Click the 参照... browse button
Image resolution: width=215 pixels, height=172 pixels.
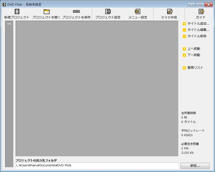click(195, 166)
